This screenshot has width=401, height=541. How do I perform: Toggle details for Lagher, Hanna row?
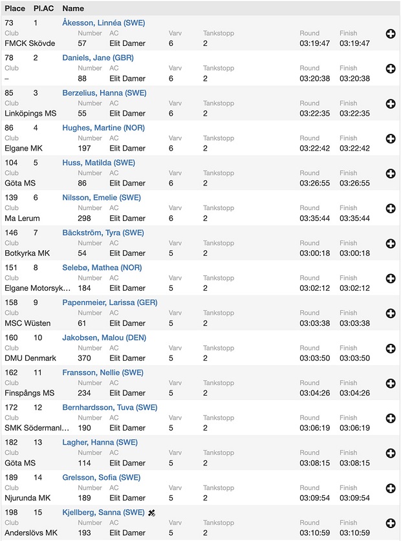390,454
